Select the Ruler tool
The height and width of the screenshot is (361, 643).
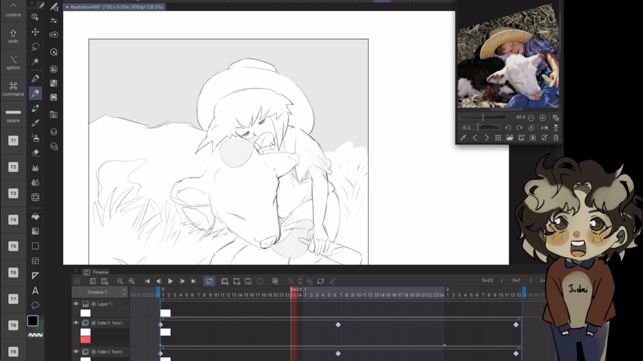(x=35, y=275)
